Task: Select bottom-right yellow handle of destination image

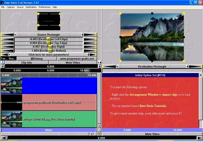Action: click(x=184, y=61)
